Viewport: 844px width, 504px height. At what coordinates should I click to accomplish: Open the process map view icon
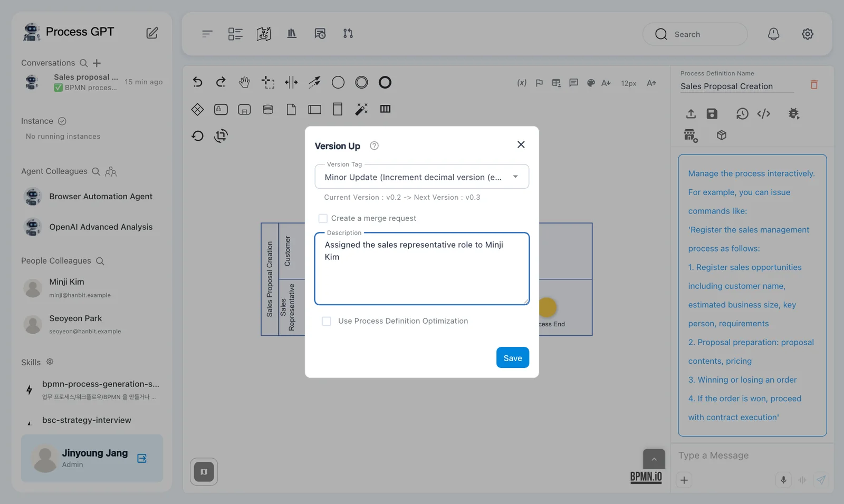(x=264, y=34)
